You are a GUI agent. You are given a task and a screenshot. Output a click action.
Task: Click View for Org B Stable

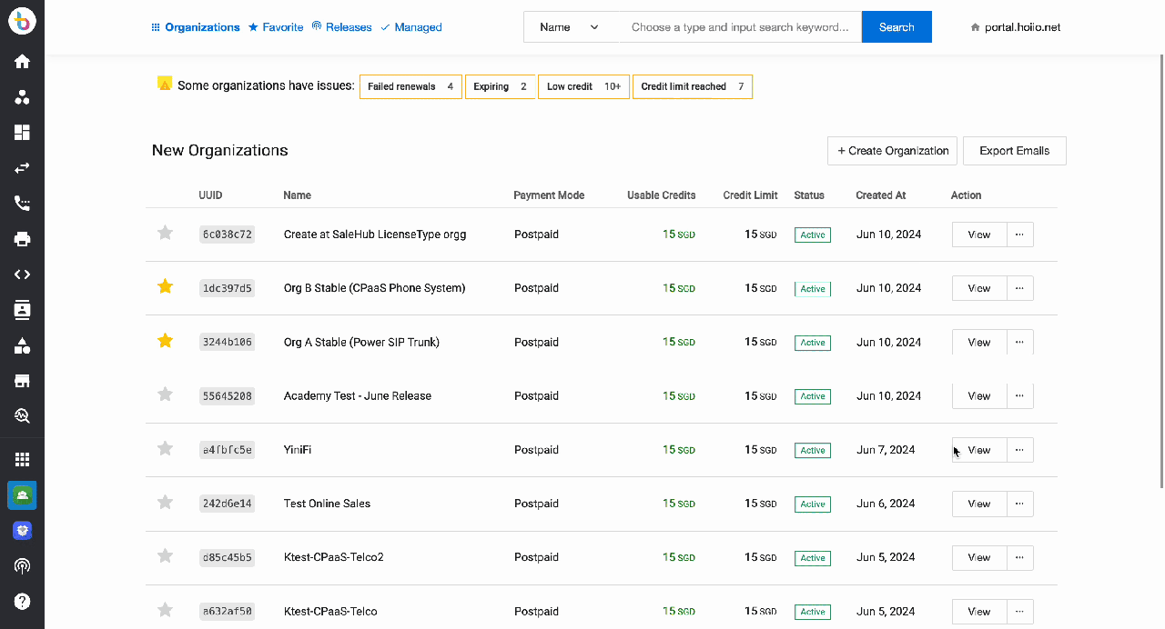tap(979, 288)
